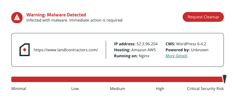Click the Critical Security Risk label
This screenshot has height=102, width=234.
click(x=205, y=89)
